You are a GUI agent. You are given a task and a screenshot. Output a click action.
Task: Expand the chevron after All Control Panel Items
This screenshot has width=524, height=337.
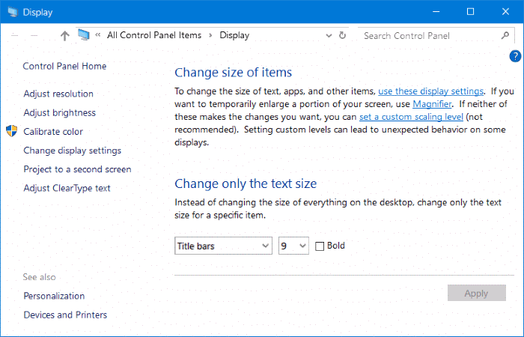[210, 35]
